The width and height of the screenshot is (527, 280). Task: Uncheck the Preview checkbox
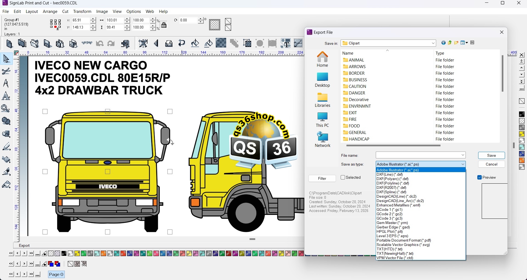point(480,178)
